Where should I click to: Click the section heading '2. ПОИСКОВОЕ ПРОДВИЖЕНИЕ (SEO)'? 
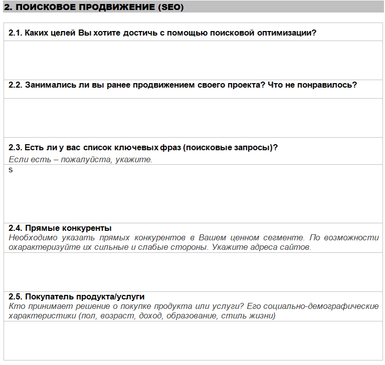(94, 7)
